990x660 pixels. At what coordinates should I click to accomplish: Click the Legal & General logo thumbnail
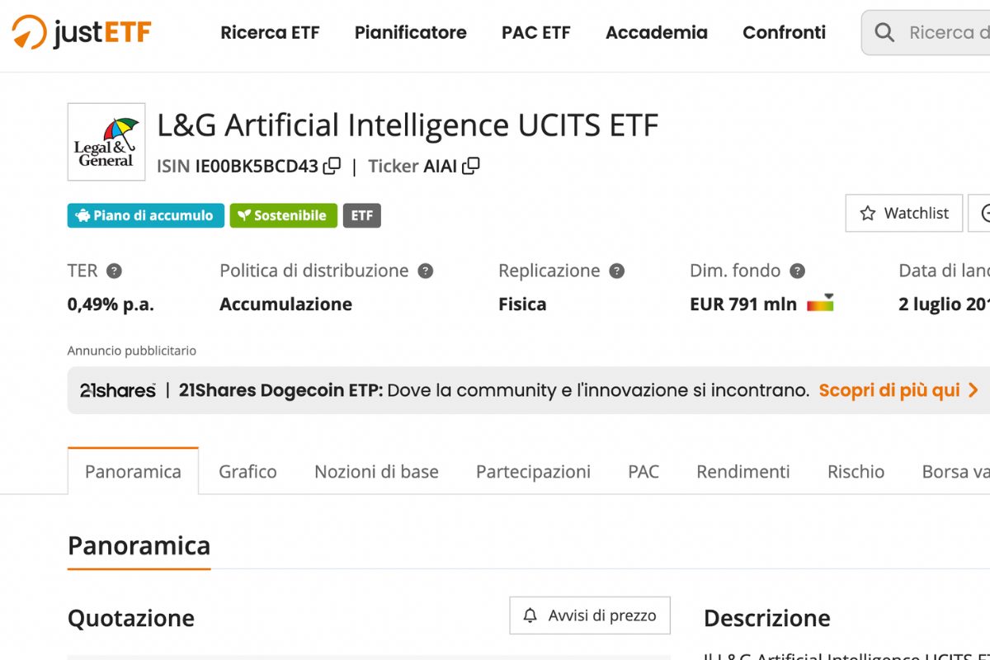tap(106, 142)
